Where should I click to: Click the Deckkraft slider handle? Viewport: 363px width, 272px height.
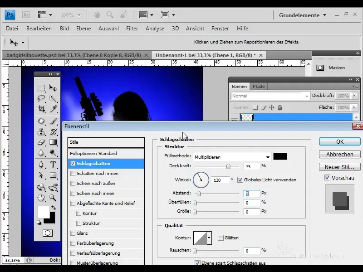pyautogui.click(x=228, y=166)
